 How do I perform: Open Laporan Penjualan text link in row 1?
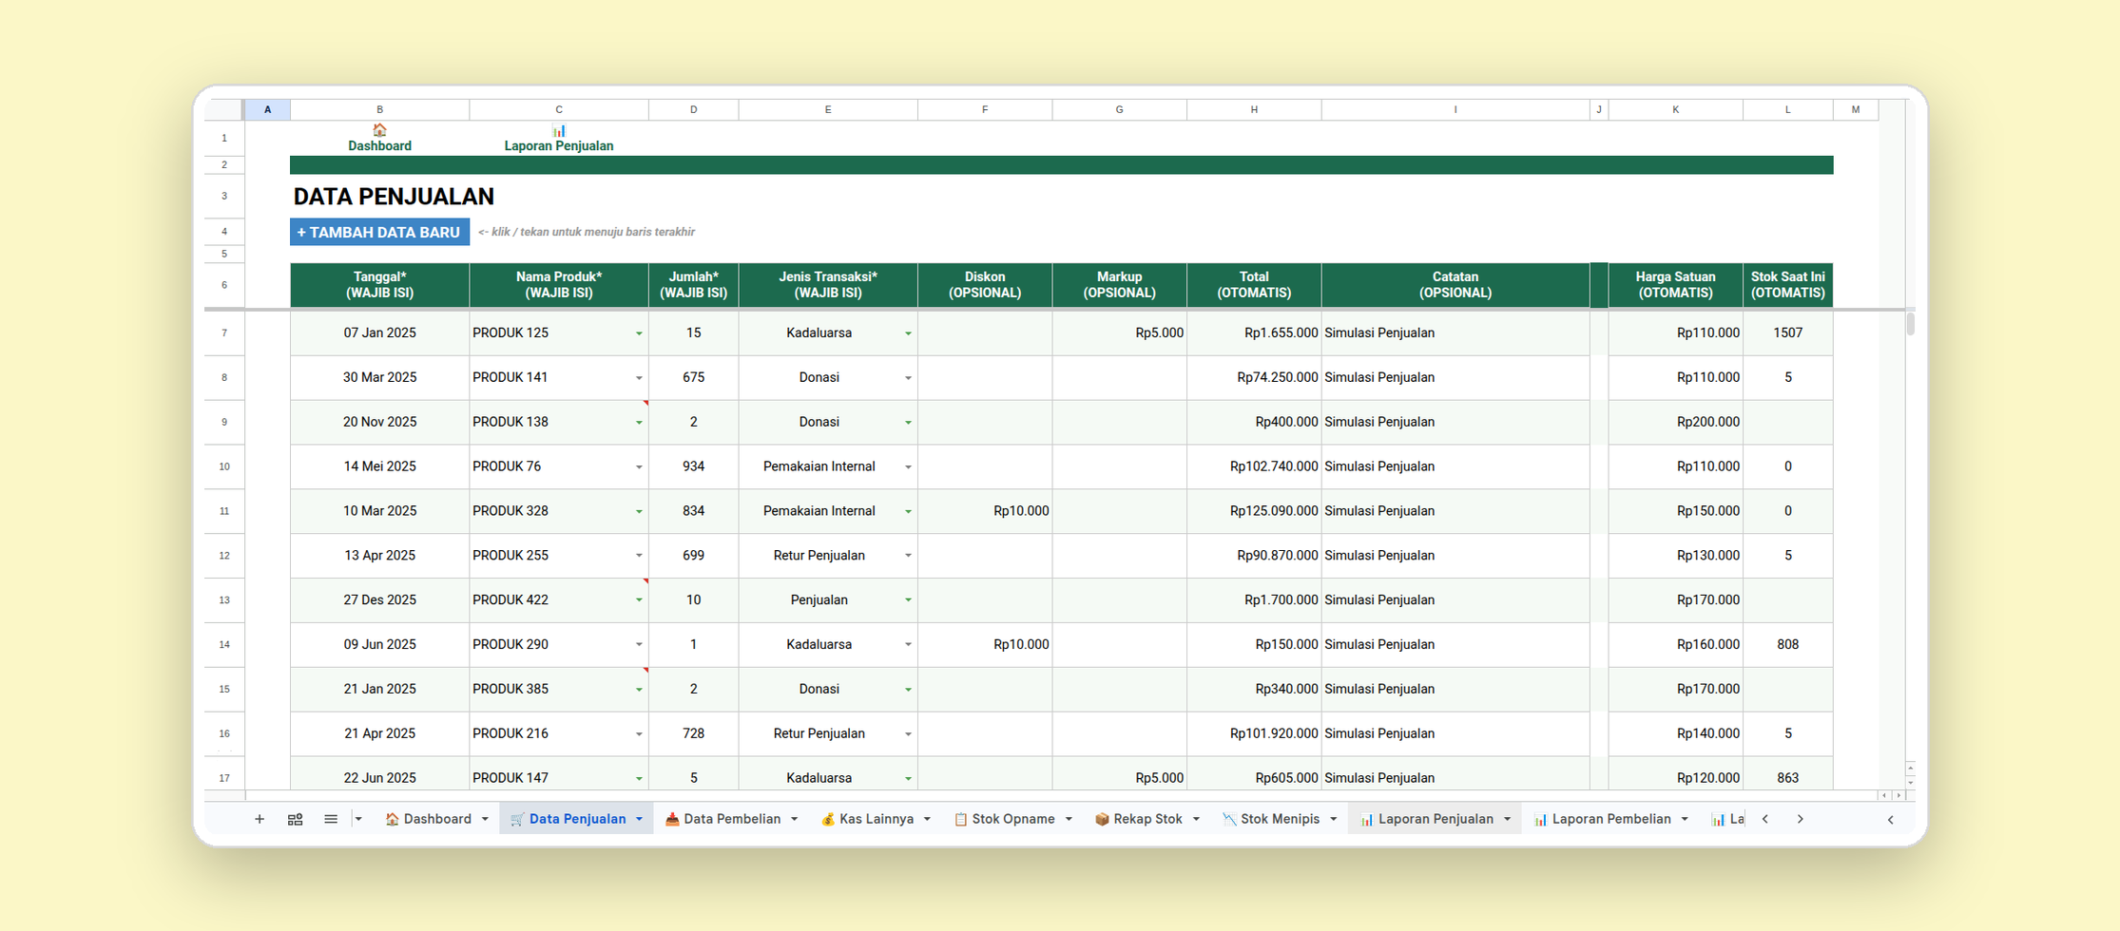(559, 146)
